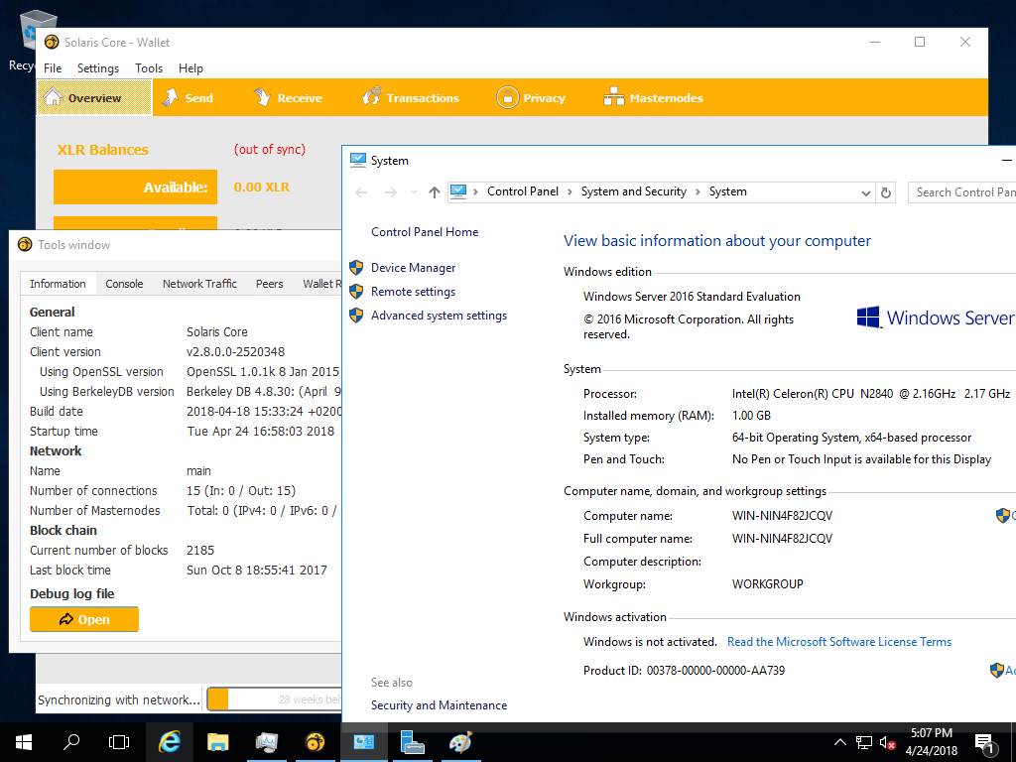Switch to the monitor-with-graph taskbar app
The image size is (1016, 762).
pos(266,742)
